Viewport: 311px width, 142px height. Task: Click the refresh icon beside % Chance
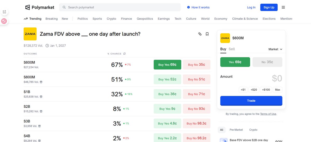click(x=124, y=54)
